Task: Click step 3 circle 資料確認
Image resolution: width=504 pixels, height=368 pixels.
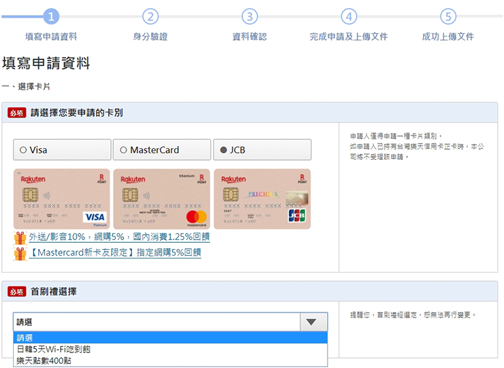Action: point(250,16)
